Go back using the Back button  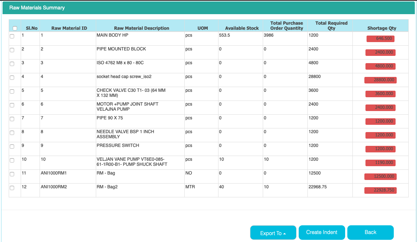coord(371,233)
